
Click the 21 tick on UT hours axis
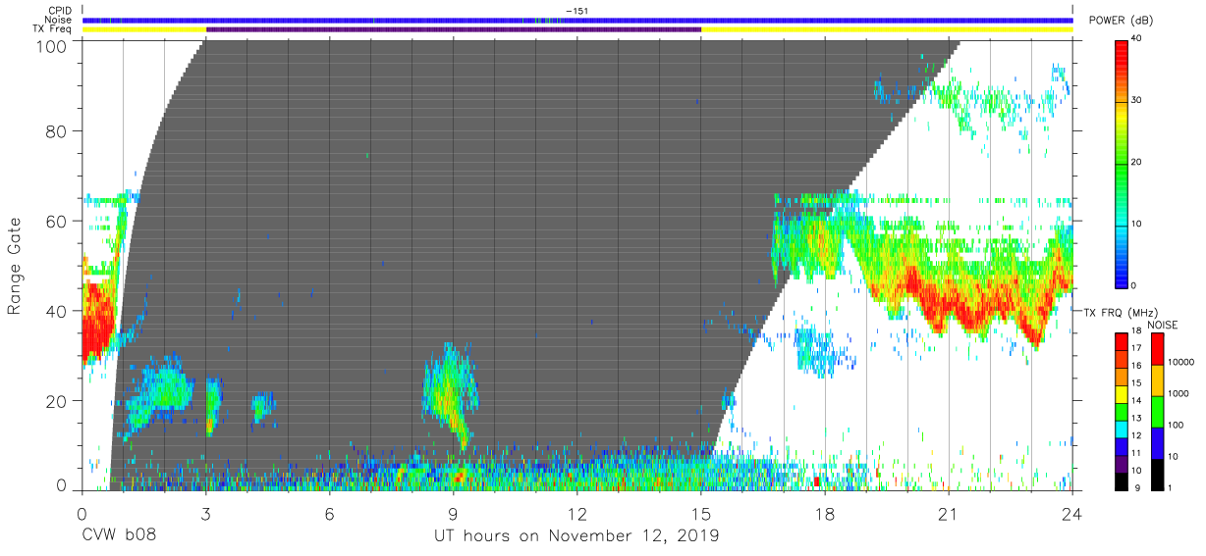949,513
